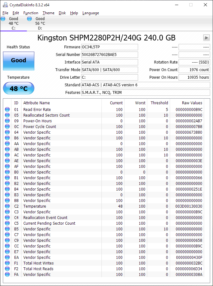Click the Features value field
213x286 pixels.
point(145,93)
